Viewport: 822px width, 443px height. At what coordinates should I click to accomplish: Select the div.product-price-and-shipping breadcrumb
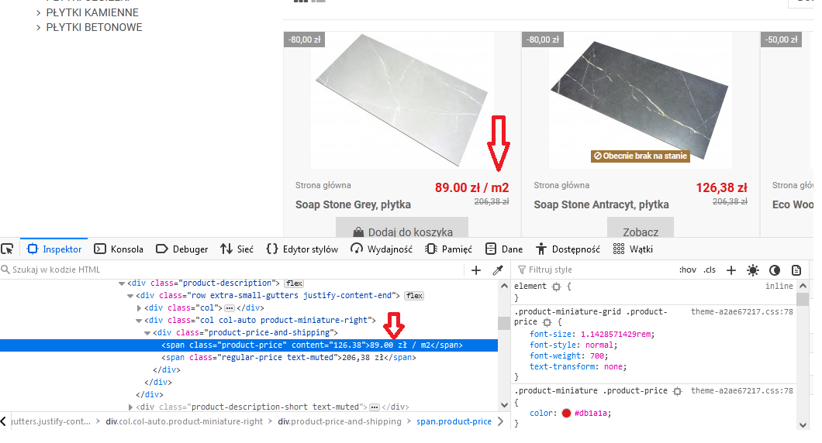tap(340, 421)
